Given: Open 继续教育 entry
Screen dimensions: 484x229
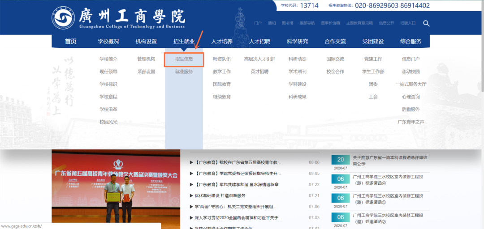Looking at the screenshot, I should click(222, 97).
